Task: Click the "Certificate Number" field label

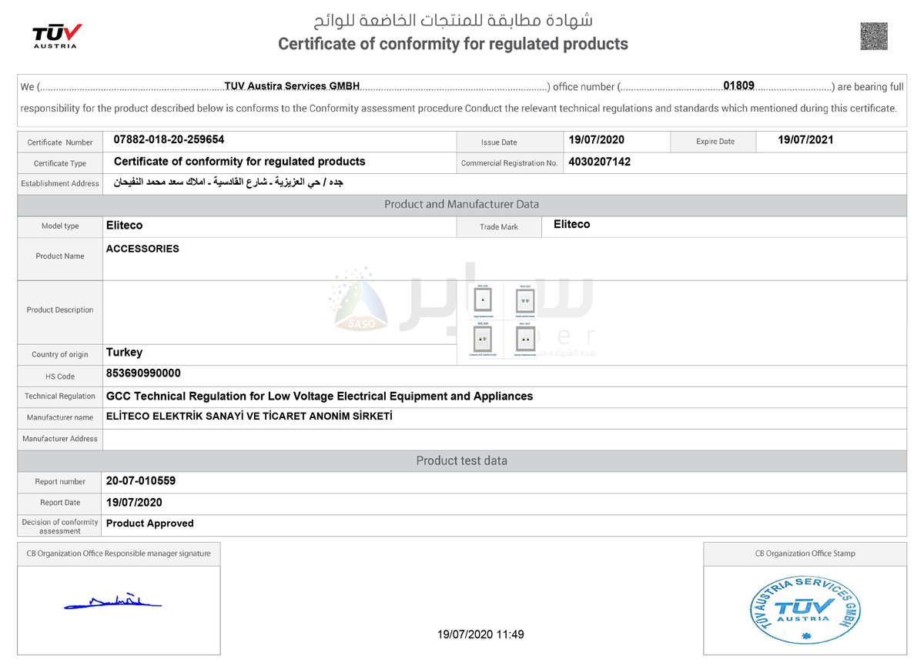Action: [60, 142]
